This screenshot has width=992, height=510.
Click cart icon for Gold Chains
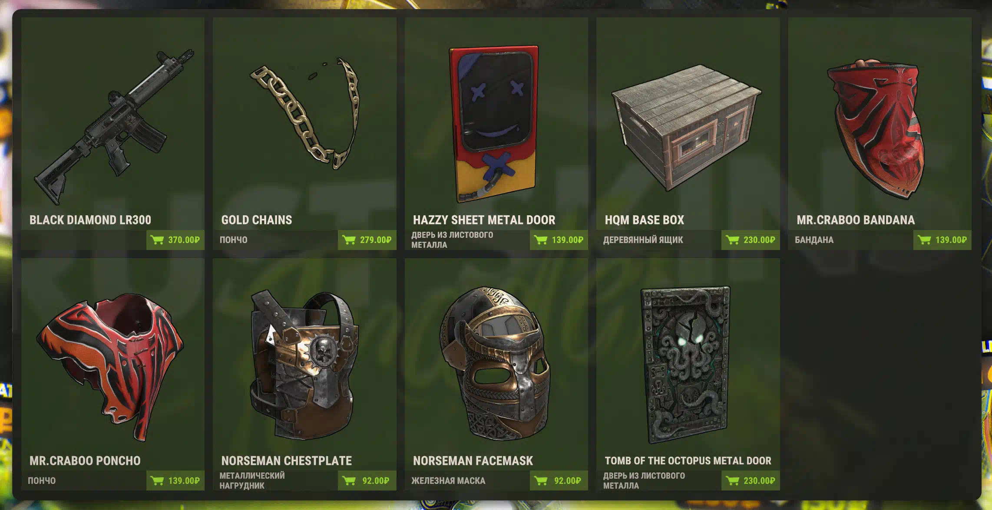[349, 240]
